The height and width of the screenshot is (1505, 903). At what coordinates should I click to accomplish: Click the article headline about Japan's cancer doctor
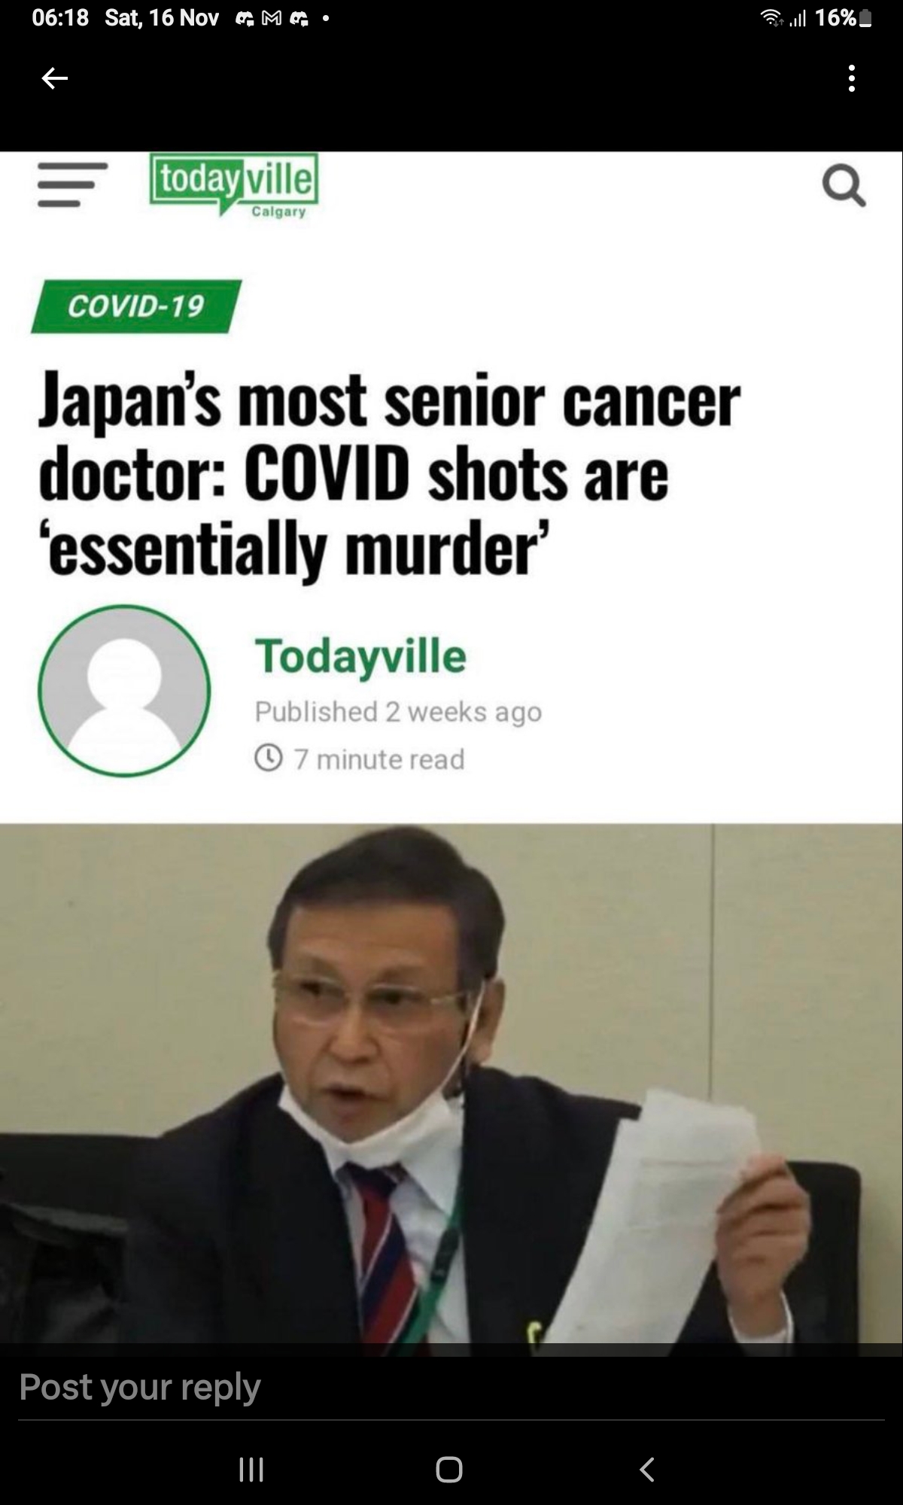point(390,475)
